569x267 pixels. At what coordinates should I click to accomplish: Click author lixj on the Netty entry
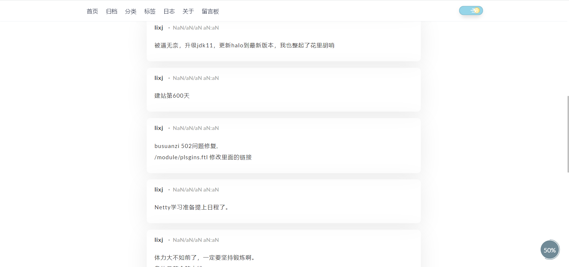(159, 190)
